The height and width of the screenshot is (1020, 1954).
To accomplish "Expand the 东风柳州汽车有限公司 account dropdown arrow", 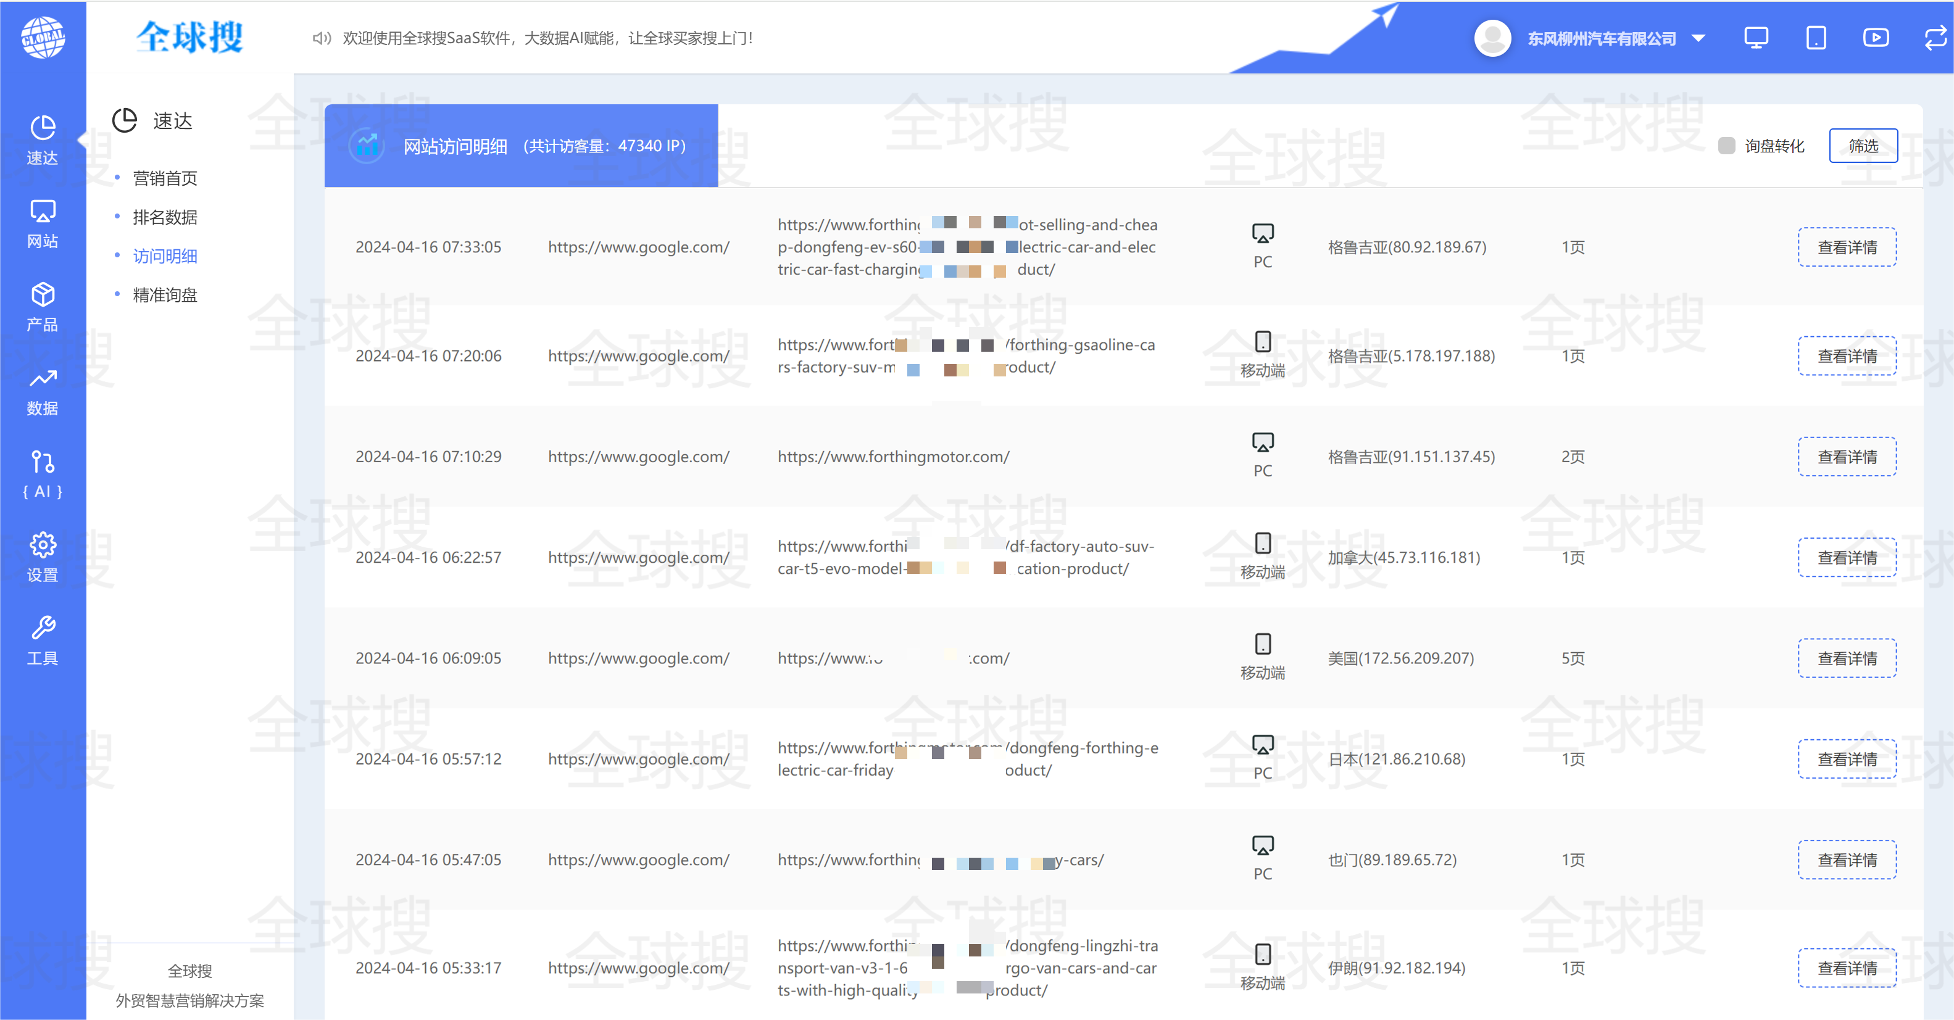I will coord(1698,39).
